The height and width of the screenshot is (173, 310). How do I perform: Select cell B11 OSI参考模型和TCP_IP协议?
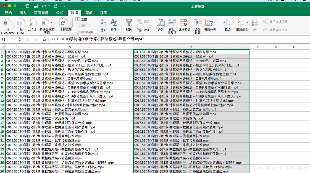pyautogui.click(x=191, y=96)
